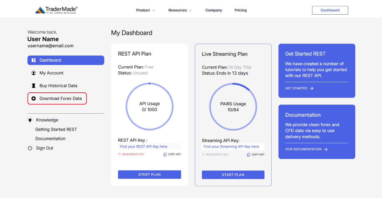Click COPY KEY for REST API

[x=172, y=155]
